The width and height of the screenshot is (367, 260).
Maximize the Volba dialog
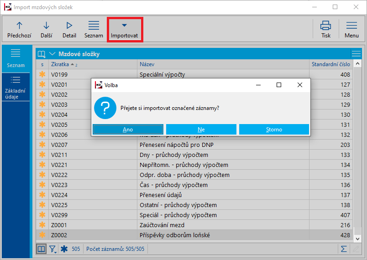(279, 85)
